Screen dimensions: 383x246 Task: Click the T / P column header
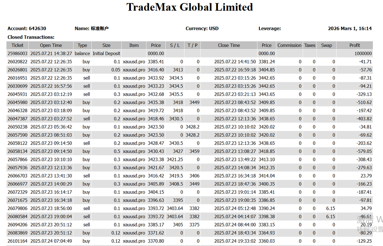192,45
